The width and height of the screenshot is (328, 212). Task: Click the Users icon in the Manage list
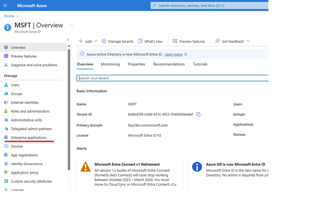(x=6, y=85)
